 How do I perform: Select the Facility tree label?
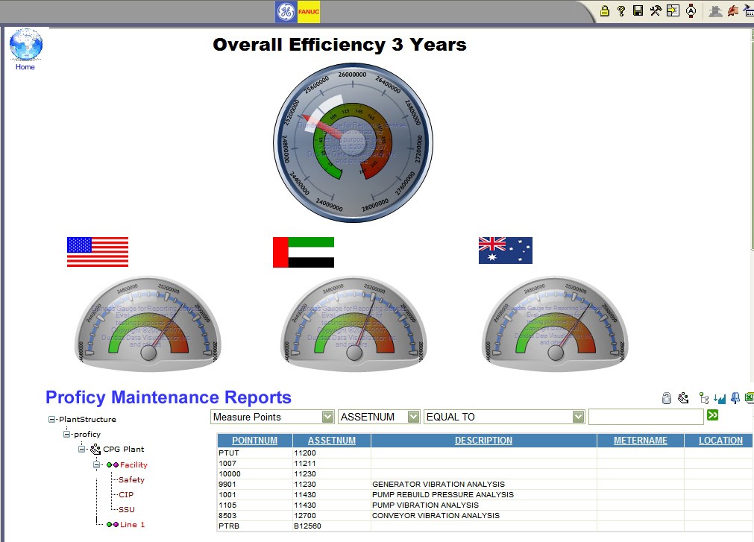pyautogui.click(x=133, y=464)
